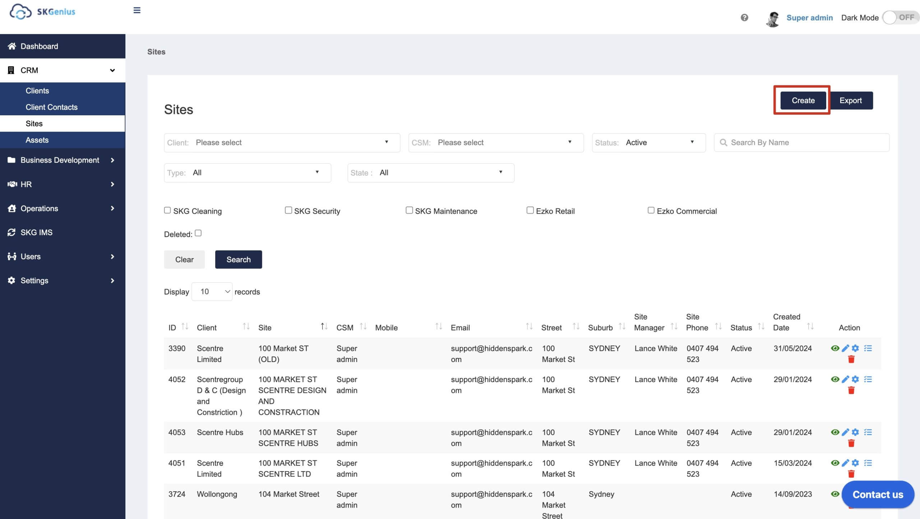Open the Contact us chat button
Image resolution: width=920 pixels, height=519 pixels.
tap(878, 495)
